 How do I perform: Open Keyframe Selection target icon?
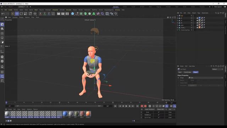[150, 106]
